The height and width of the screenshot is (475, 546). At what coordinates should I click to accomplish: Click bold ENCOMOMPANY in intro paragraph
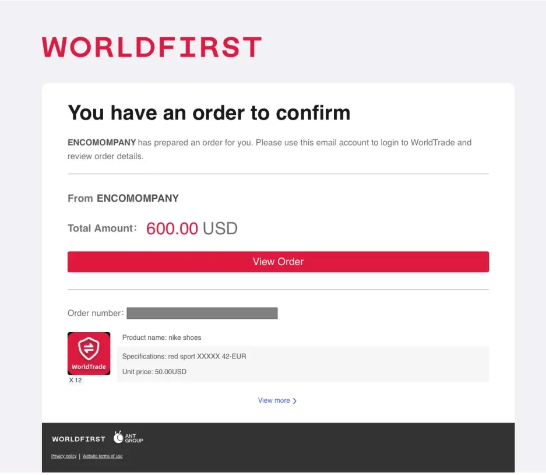[x=101, y=142]
